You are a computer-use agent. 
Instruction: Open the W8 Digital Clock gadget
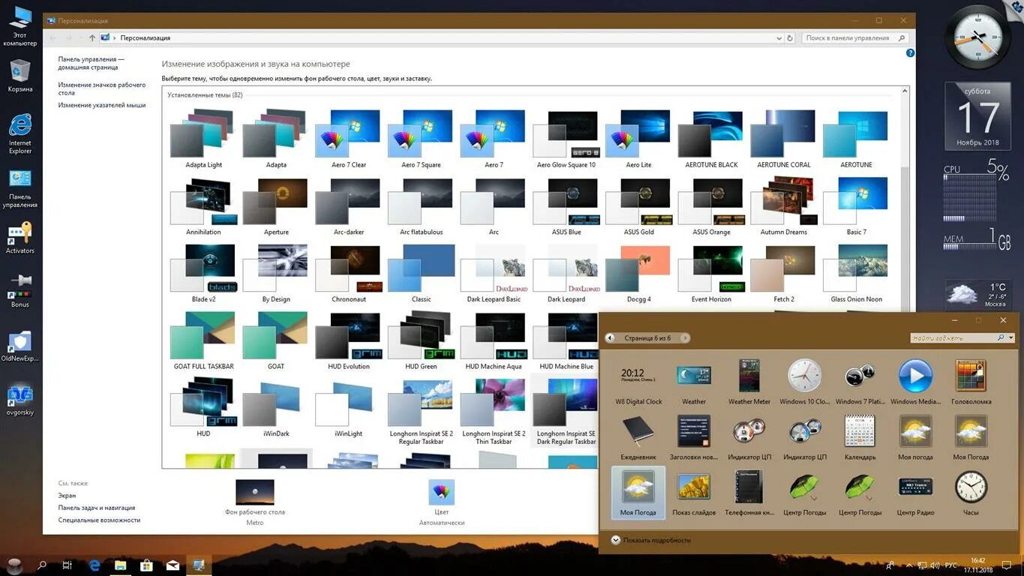(x=638, y=382)
